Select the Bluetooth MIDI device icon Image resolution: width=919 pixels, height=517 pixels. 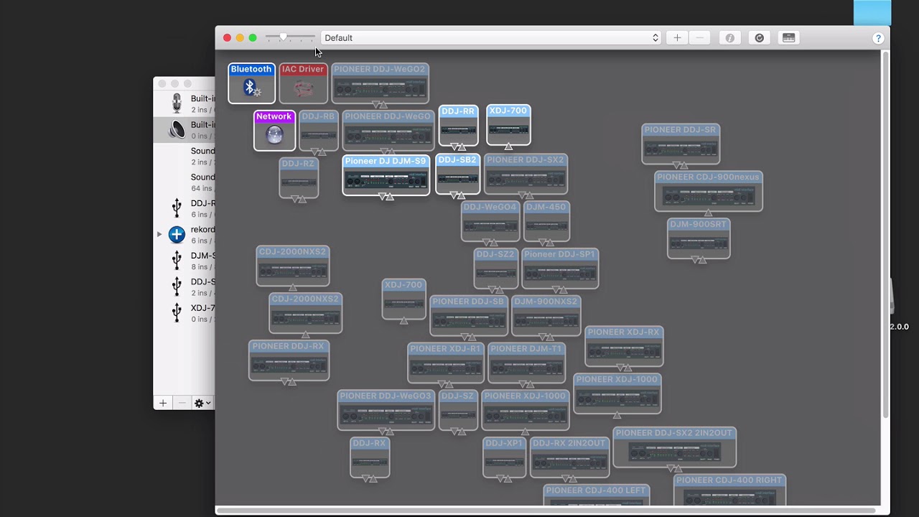click(251, 83)
